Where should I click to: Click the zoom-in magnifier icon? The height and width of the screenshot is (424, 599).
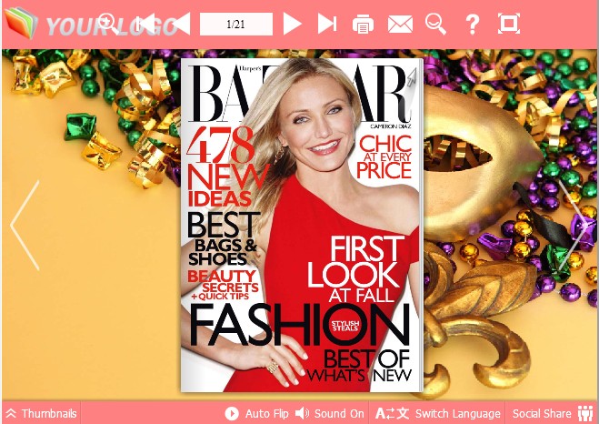[108, 24]
